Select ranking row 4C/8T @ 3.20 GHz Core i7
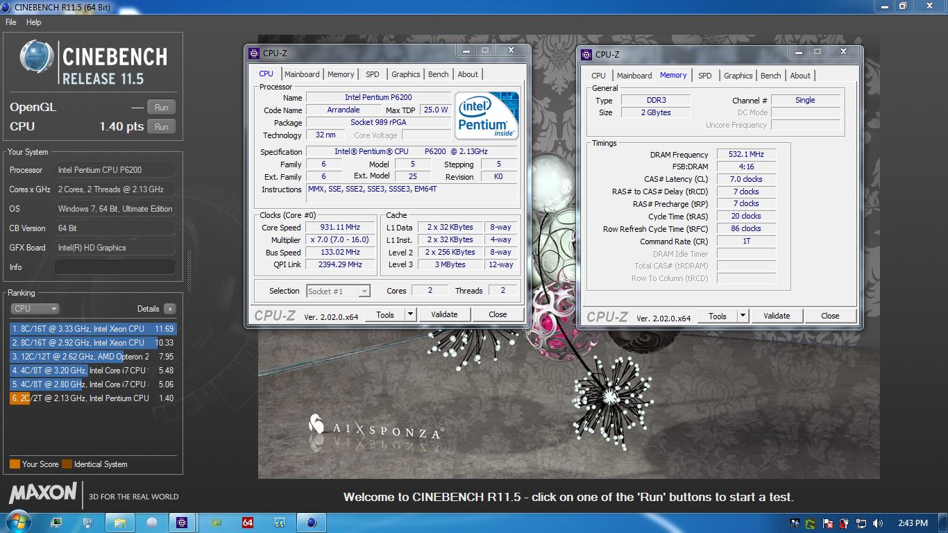 tap(92, 371)
